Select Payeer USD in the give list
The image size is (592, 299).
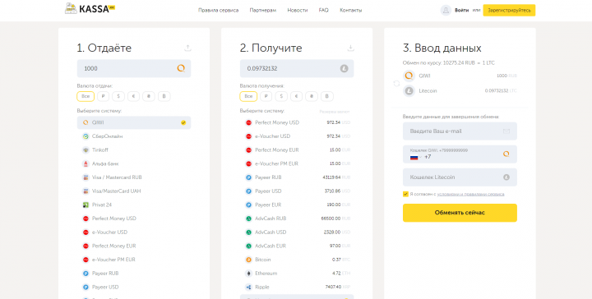(134, 287)
